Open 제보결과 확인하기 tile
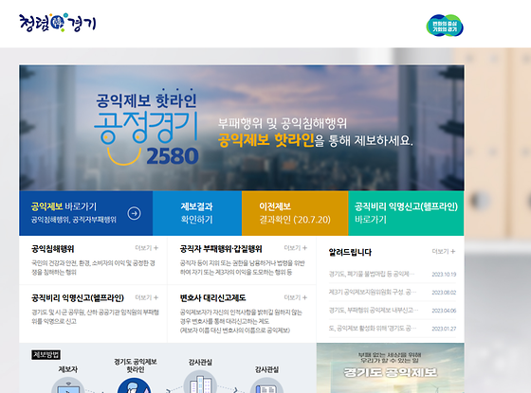This screenshot has width=531, height=393. click(x=197, y=213)
